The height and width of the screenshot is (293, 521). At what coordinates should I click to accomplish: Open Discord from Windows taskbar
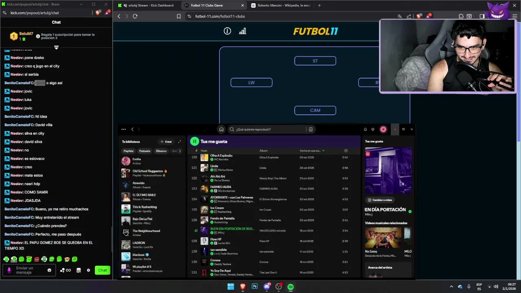267,286
